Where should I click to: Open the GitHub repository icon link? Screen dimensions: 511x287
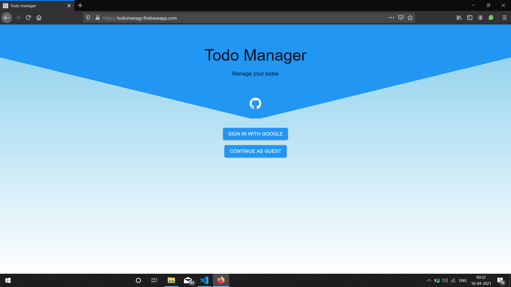[255, 103]
